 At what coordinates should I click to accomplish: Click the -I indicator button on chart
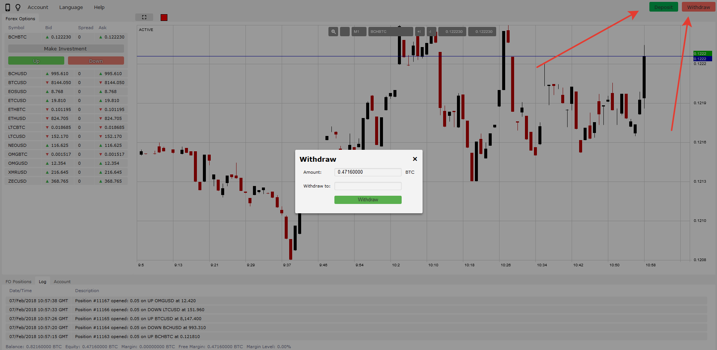[x=430, y=32]
